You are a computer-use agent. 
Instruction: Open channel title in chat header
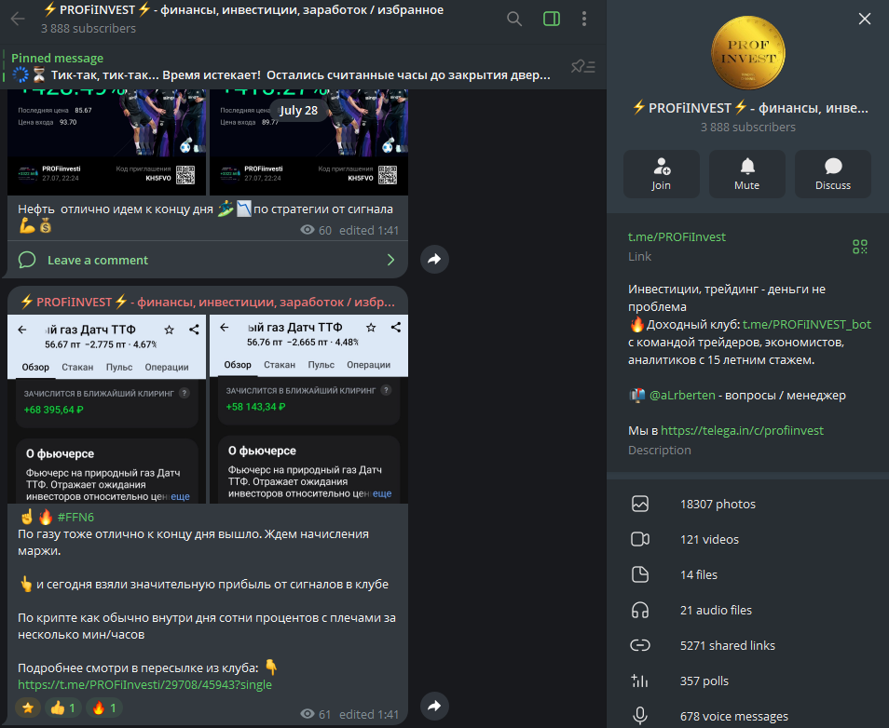point(244,9)
